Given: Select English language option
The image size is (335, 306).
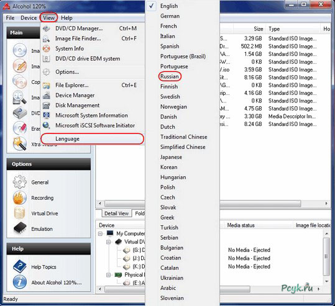Looking at the screenshot, I should 169,6.
